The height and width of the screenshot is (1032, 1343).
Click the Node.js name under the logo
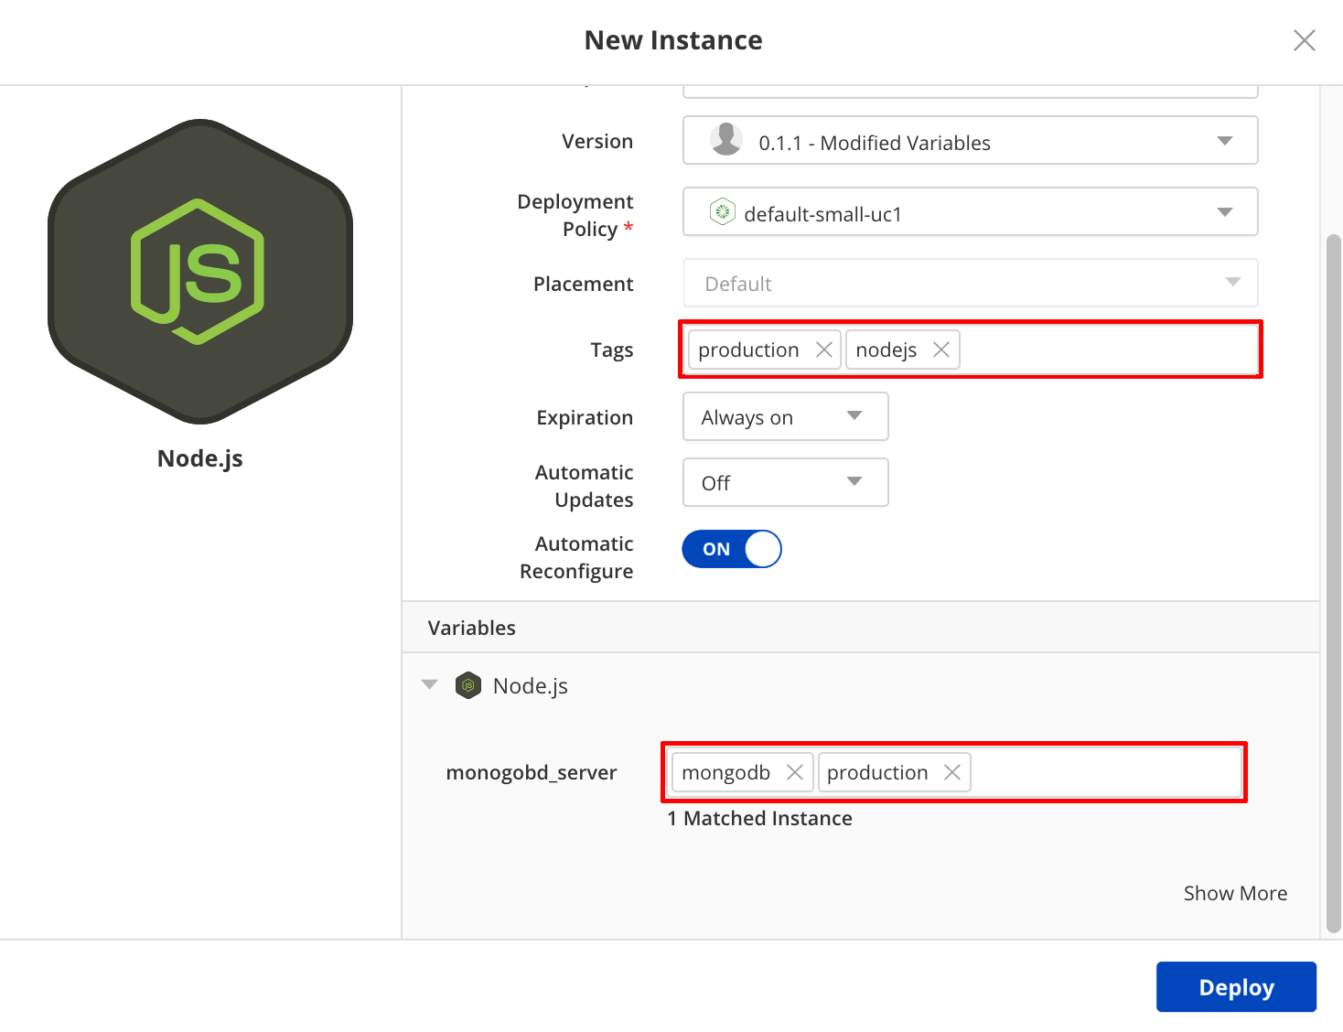pos(200,458)
